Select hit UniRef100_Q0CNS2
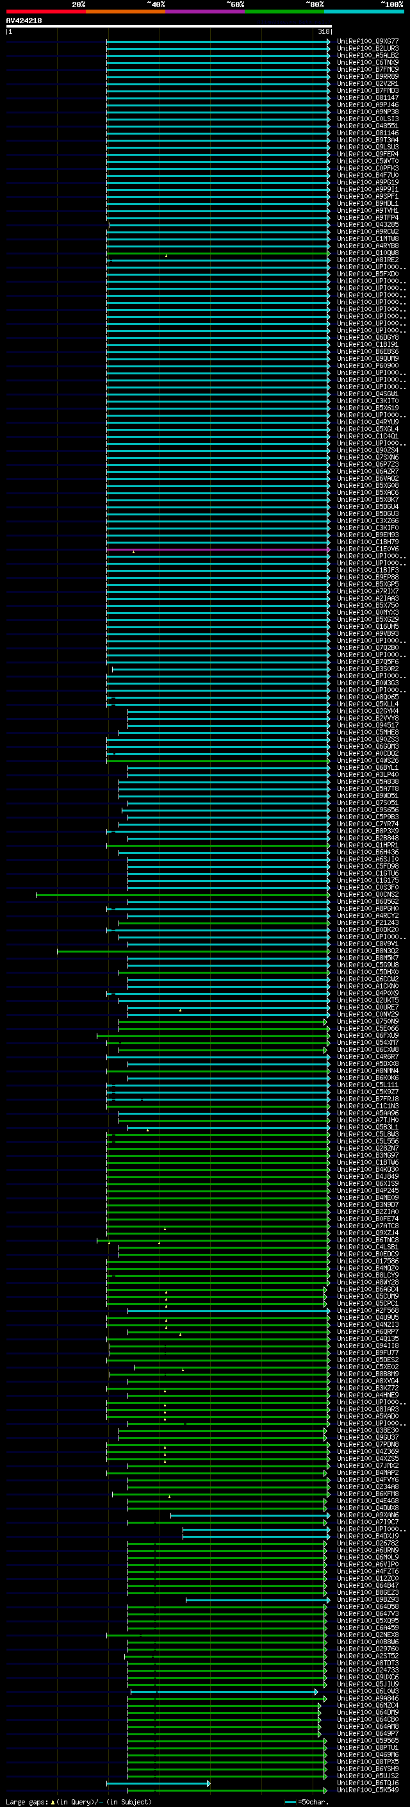 pos(367,894)
